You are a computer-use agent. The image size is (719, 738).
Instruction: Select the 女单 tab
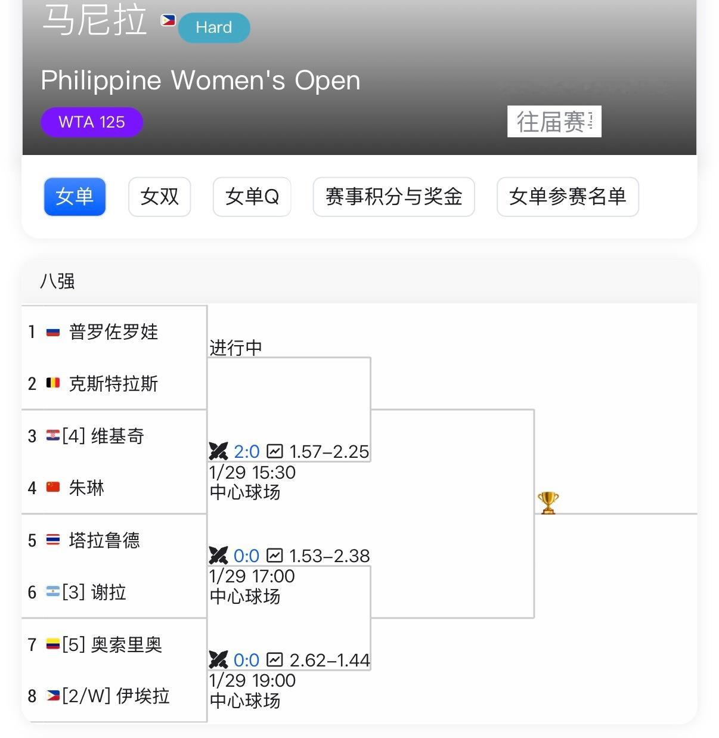click(75, 197)
